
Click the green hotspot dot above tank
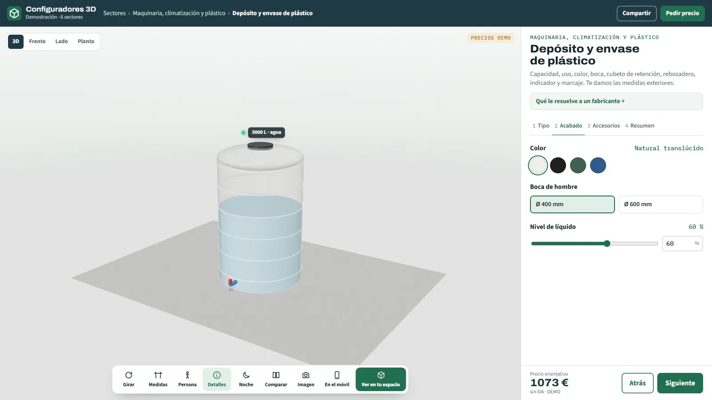pyautogui.click(x=243, y=132)
